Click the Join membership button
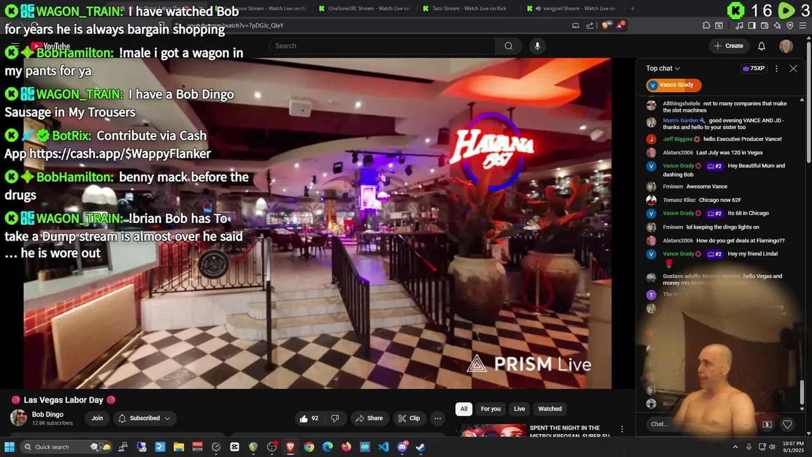 pos(97,418)
